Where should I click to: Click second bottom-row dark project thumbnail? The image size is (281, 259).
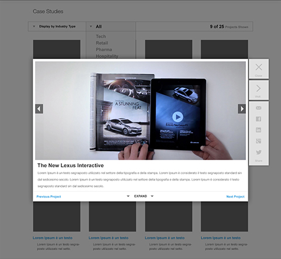click(x=112, y=216)
